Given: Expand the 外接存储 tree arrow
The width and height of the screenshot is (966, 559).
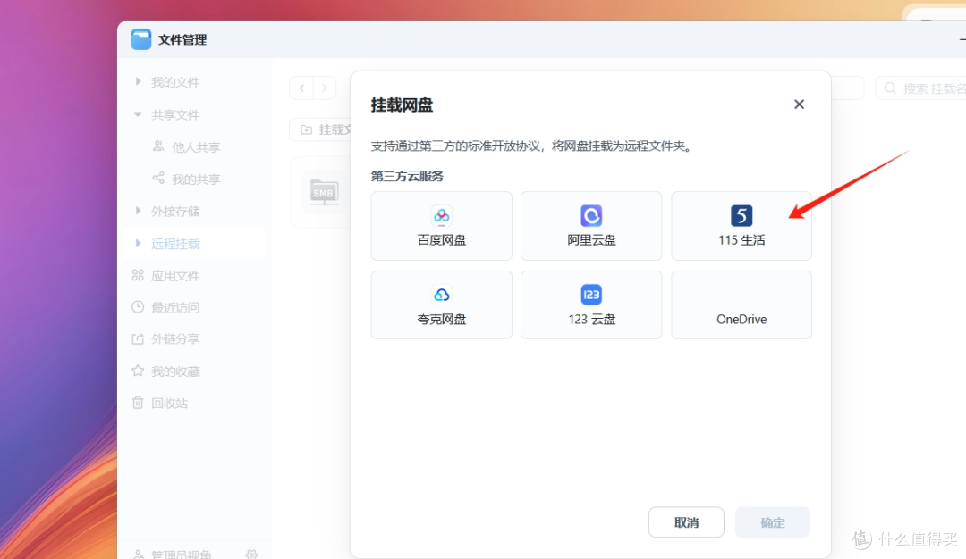Looking at the screenshot, I should coord(138,211).
